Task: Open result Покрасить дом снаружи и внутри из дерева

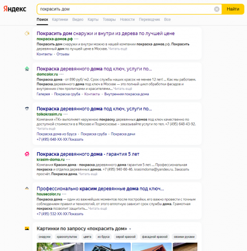Action: [106, 33]
